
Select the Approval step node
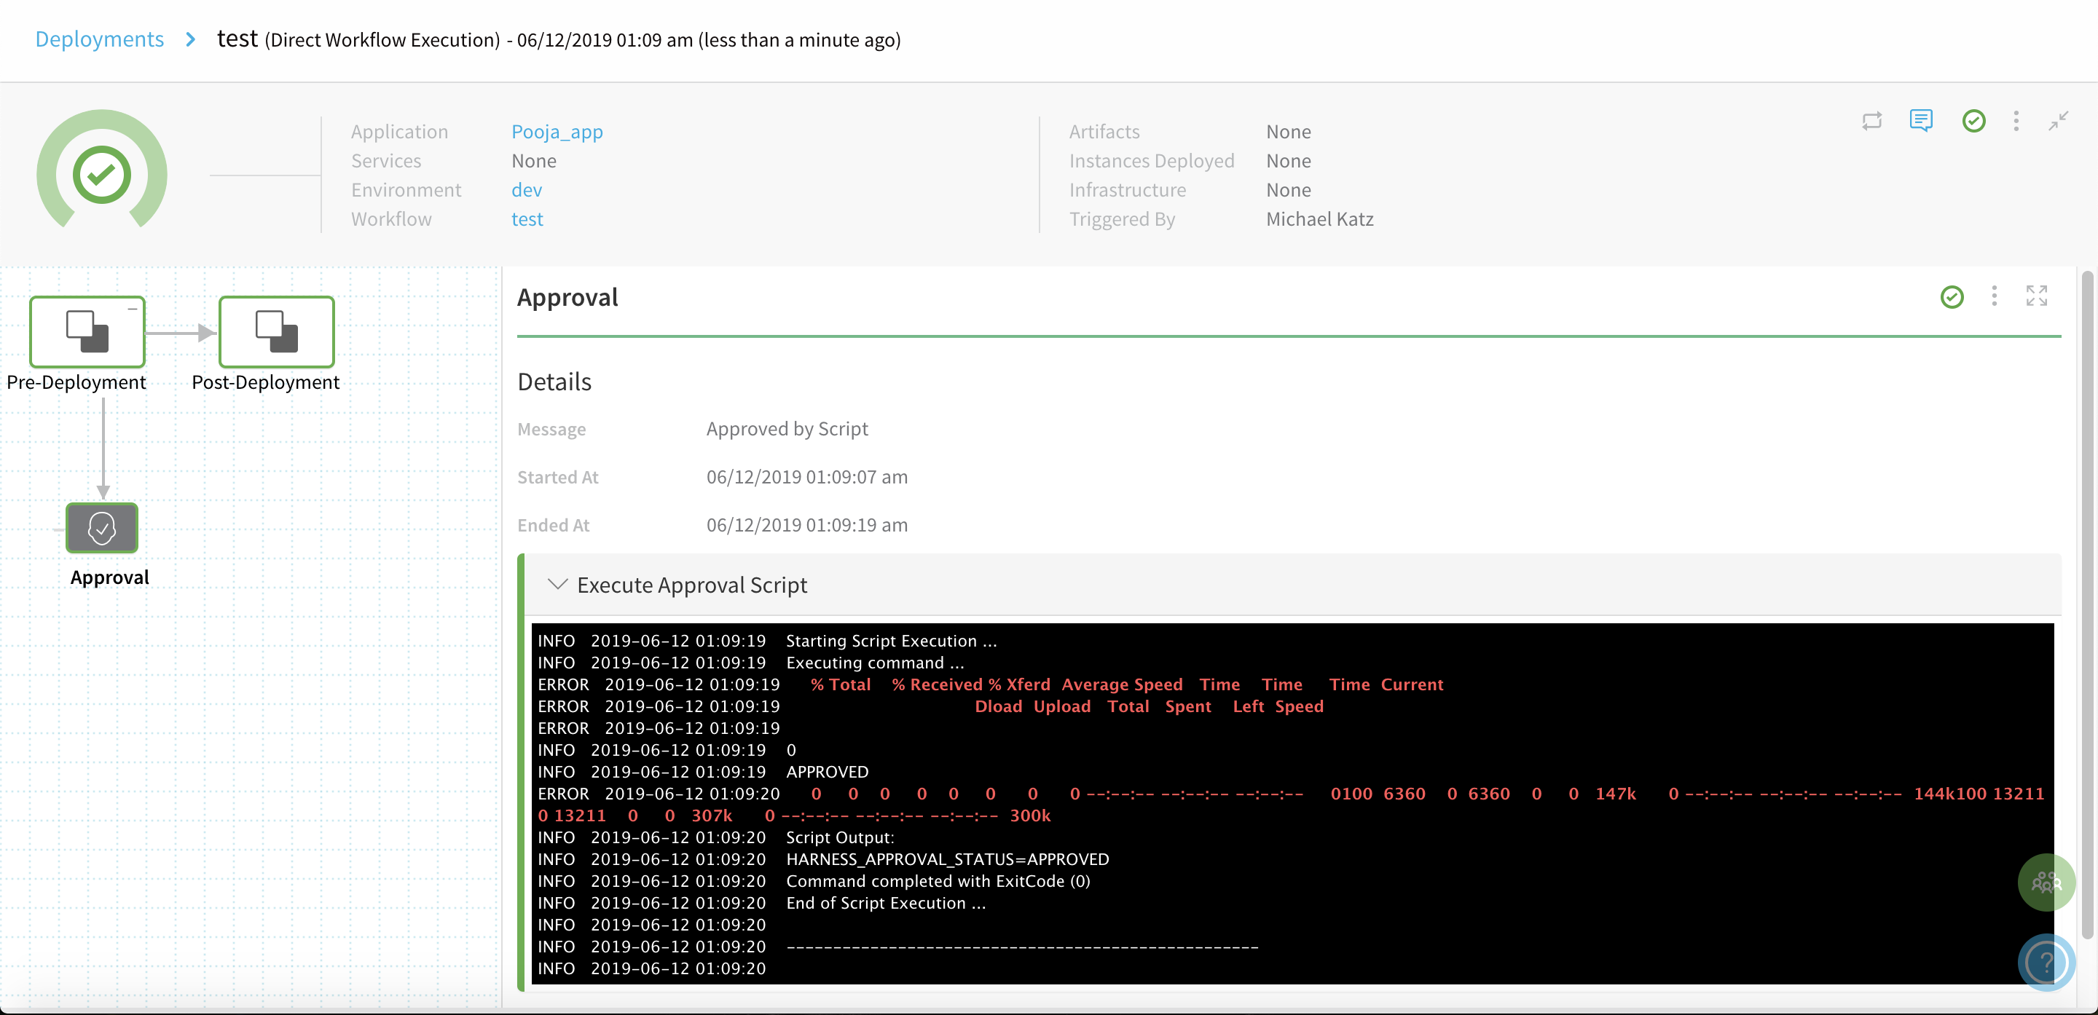(102, 527)
